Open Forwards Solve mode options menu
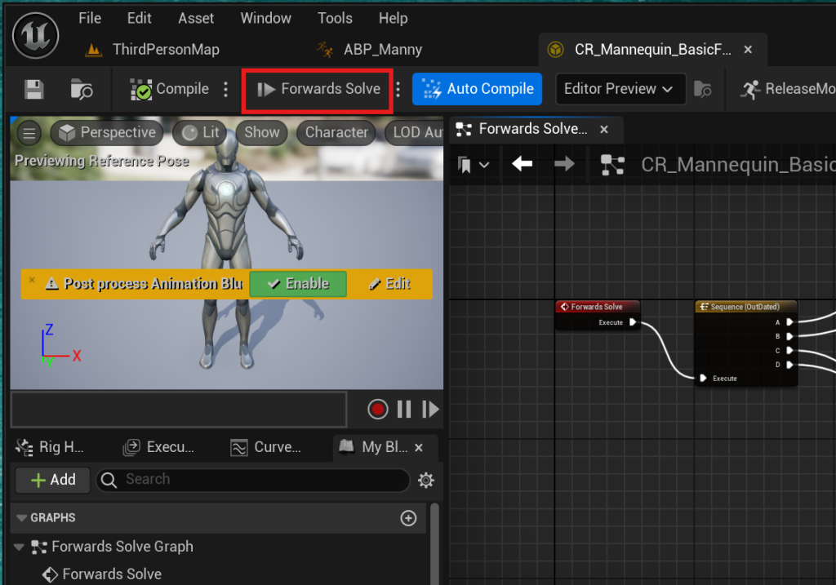The width and height of the screenshot is (836, 585). (x=398, y=89)
